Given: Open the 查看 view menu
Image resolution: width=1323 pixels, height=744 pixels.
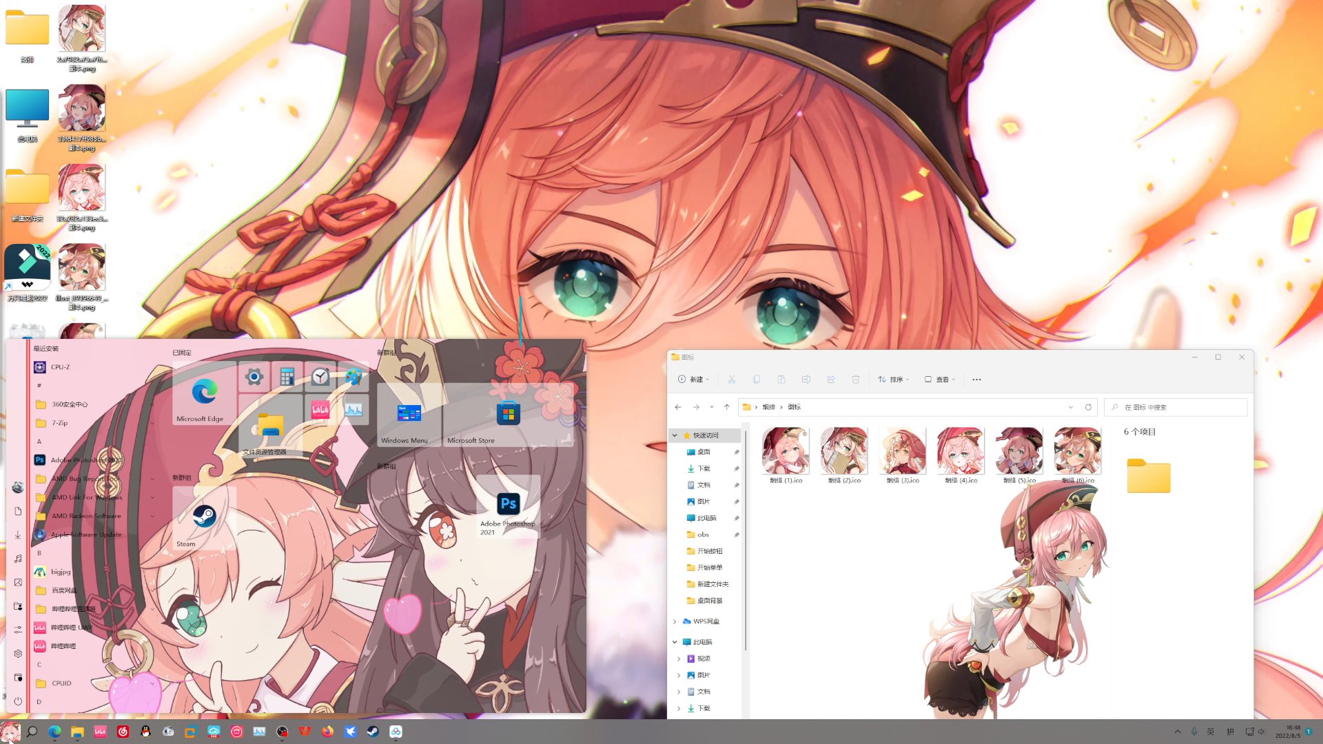Looking at the screenshot, I should [940, 380].
